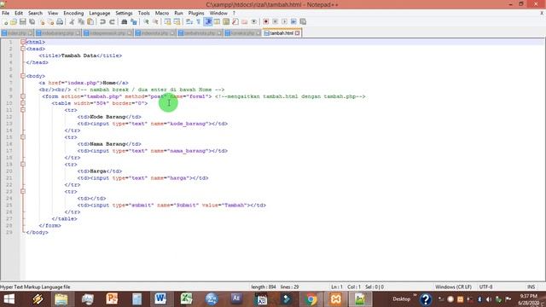Image resolution: width=546 pixels, height=307 pixels.
Task: Click the 'Kode Barang' text on line 12
Action: (x=107, y=117)
